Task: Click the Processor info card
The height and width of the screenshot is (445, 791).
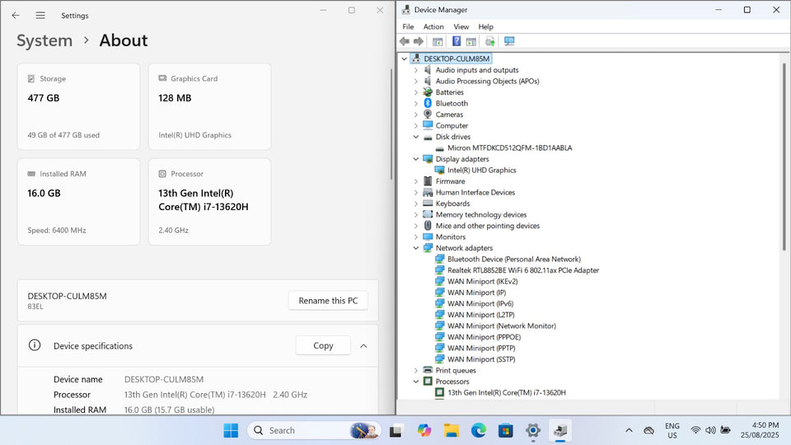Action: click(209, 202)
